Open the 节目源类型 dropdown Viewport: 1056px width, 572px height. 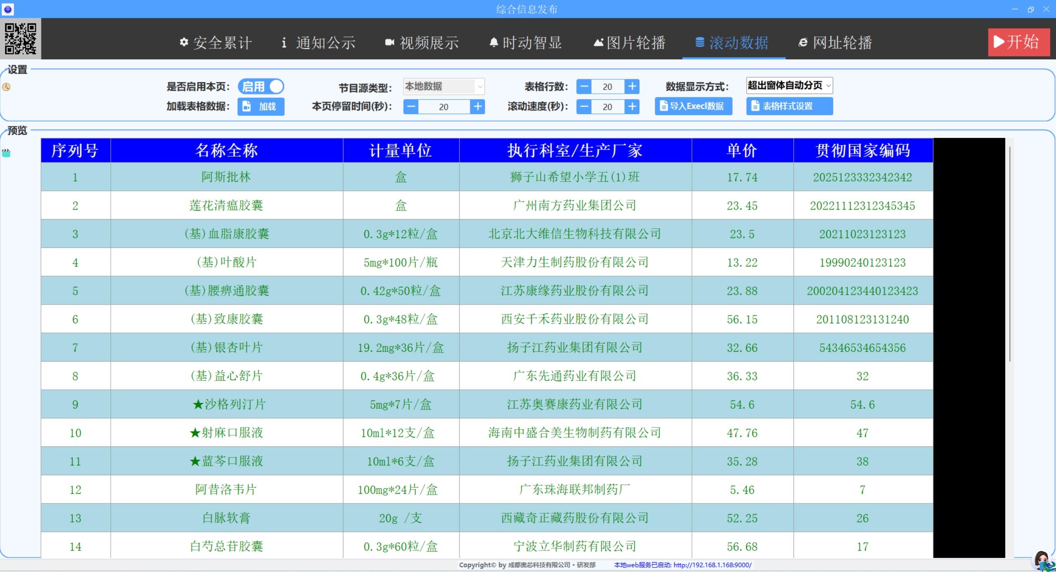pos(443,86)
